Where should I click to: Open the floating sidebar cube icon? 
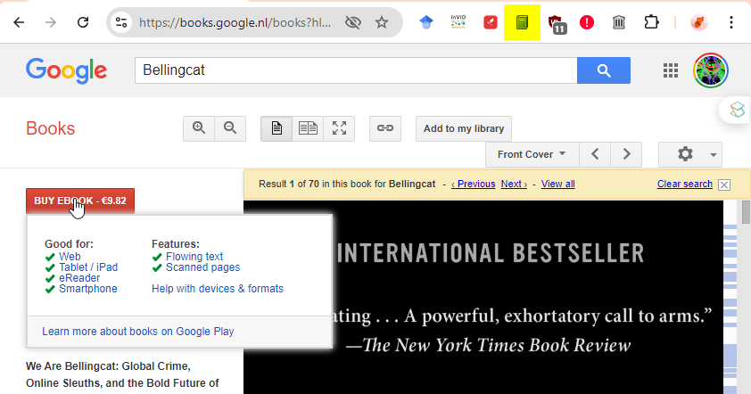pos(737,110)
